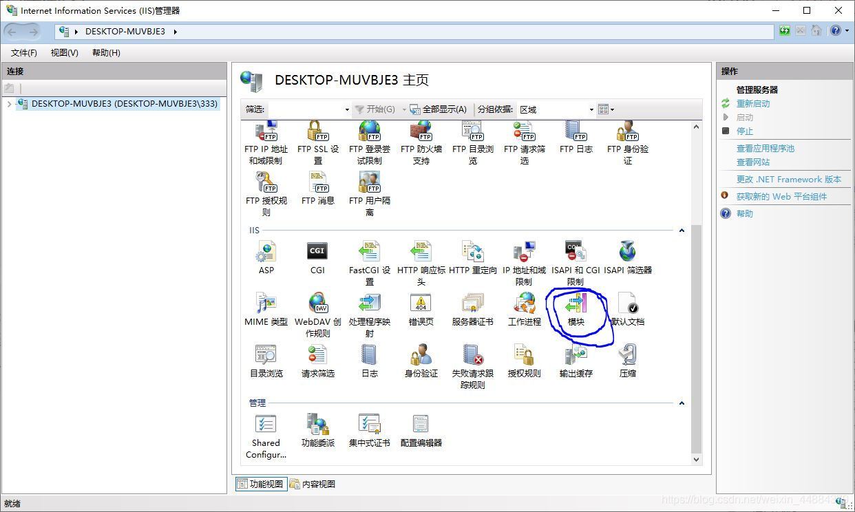Open the 视图(V) menu
855x512 pixels.
pos(65,53)
